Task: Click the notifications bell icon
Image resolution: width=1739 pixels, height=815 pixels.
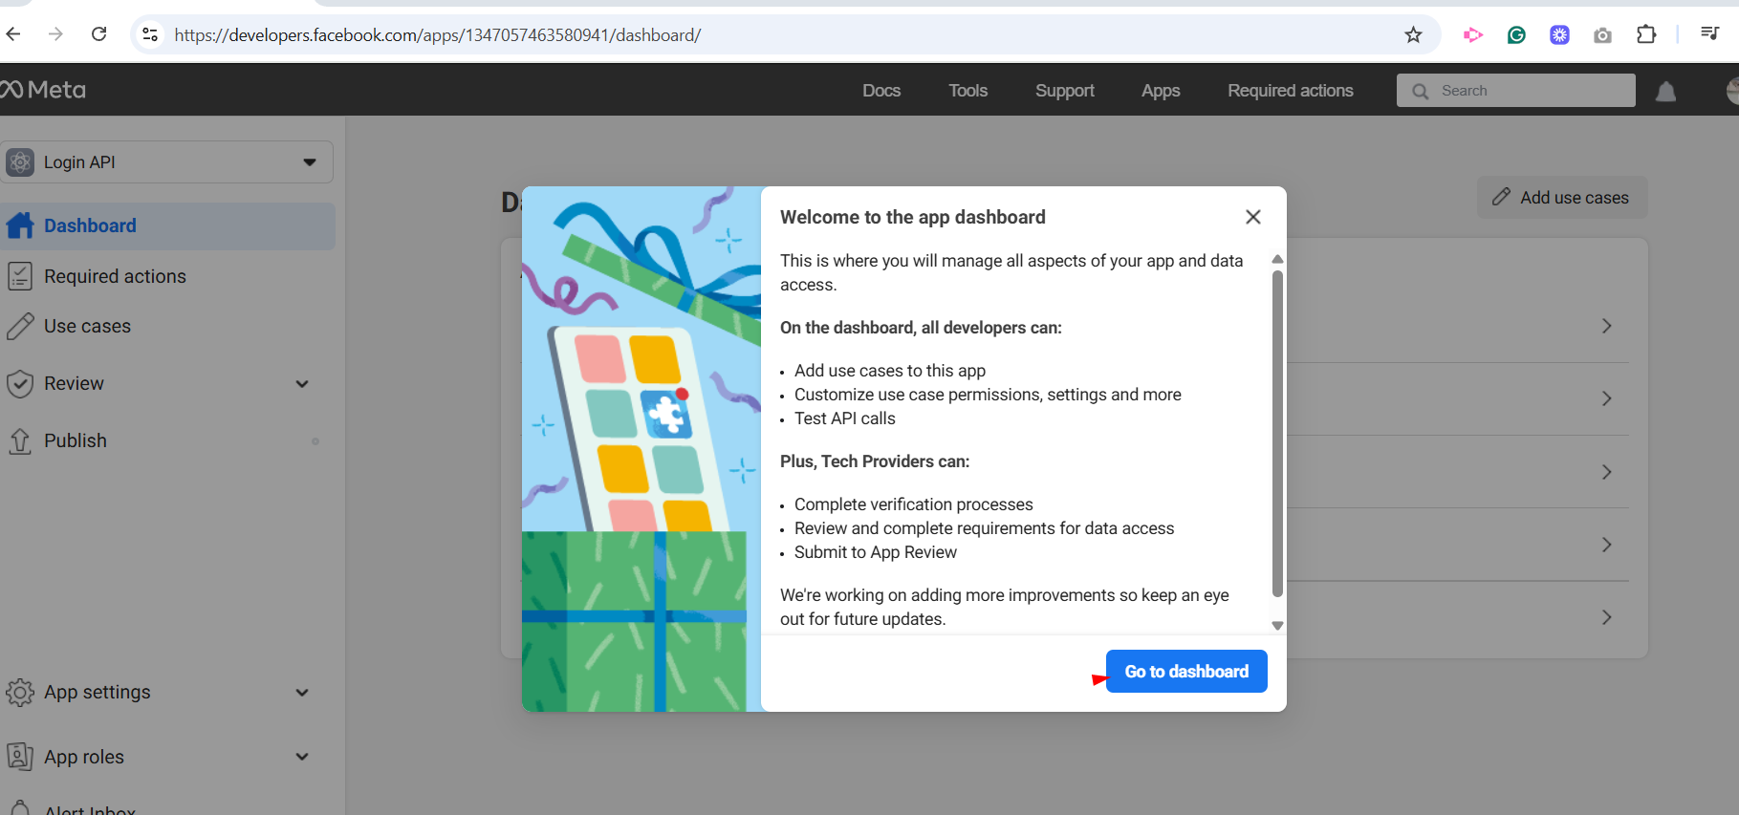Action: (1665, 92)
